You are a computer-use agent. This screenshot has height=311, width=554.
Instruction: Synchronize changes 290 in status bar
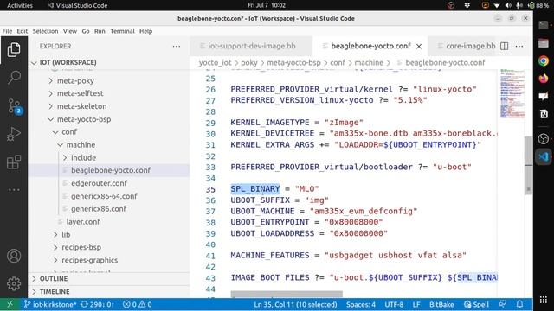tap(97, 304)
